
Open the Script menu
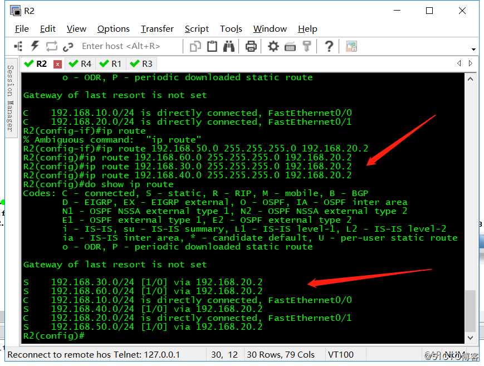pyautogui.click(x=197, y=29)
